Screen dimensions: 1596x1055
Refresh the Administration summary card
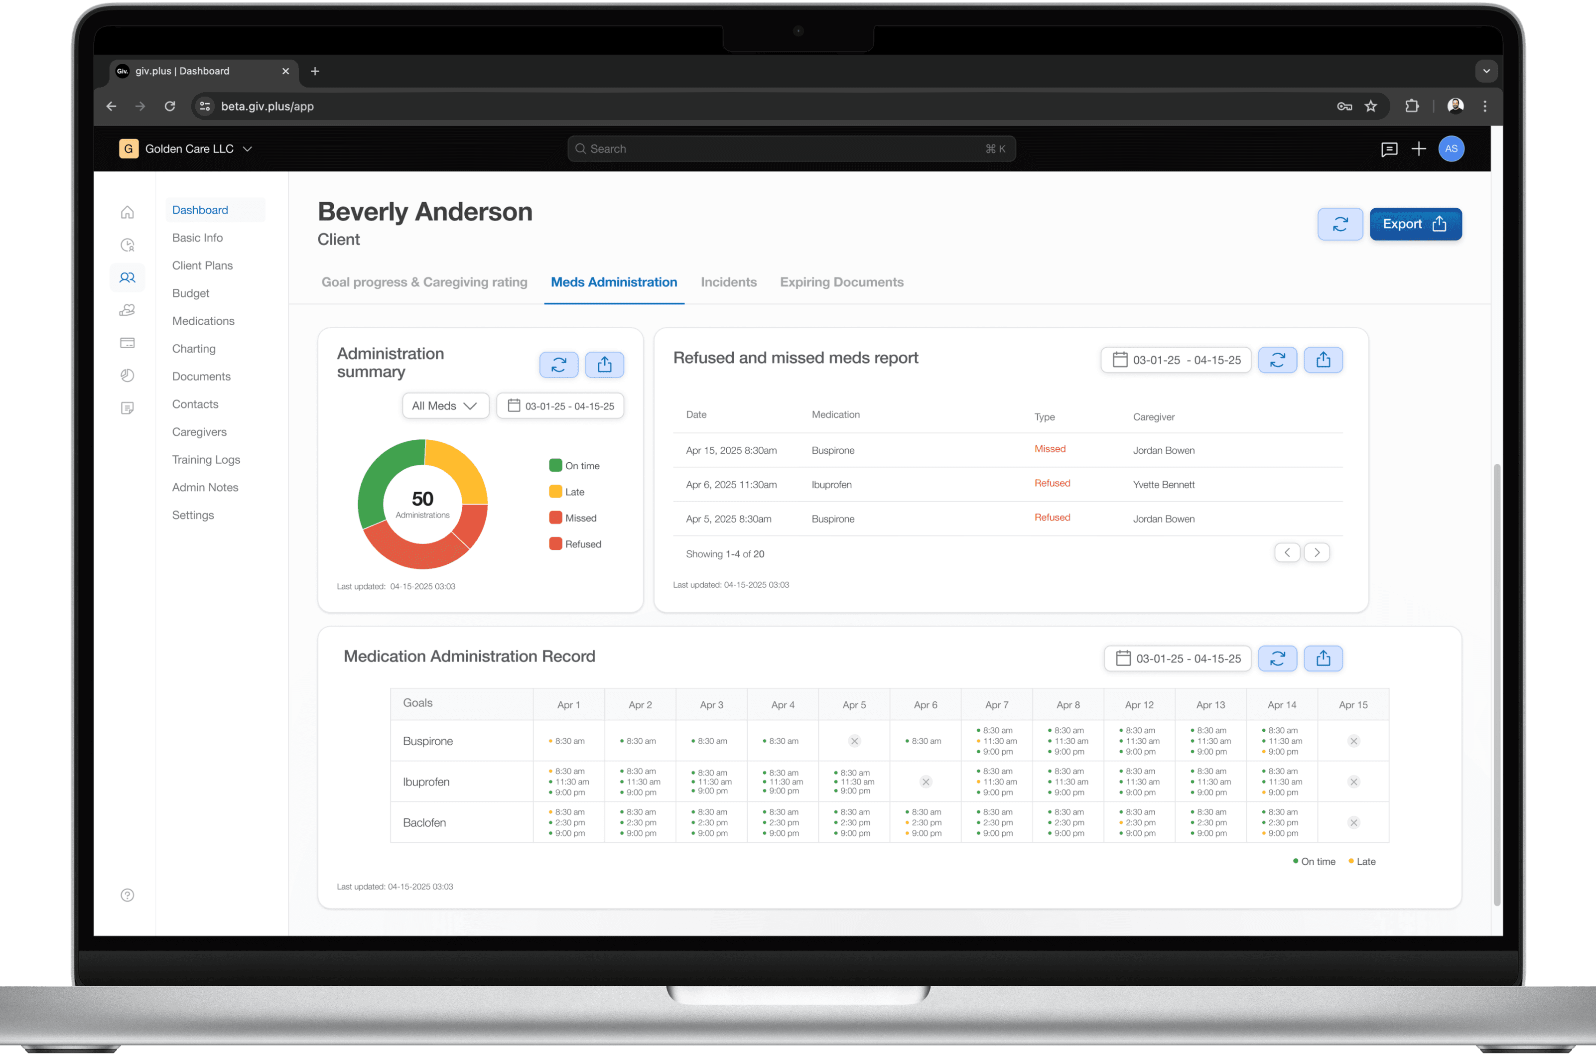point(558,365)
